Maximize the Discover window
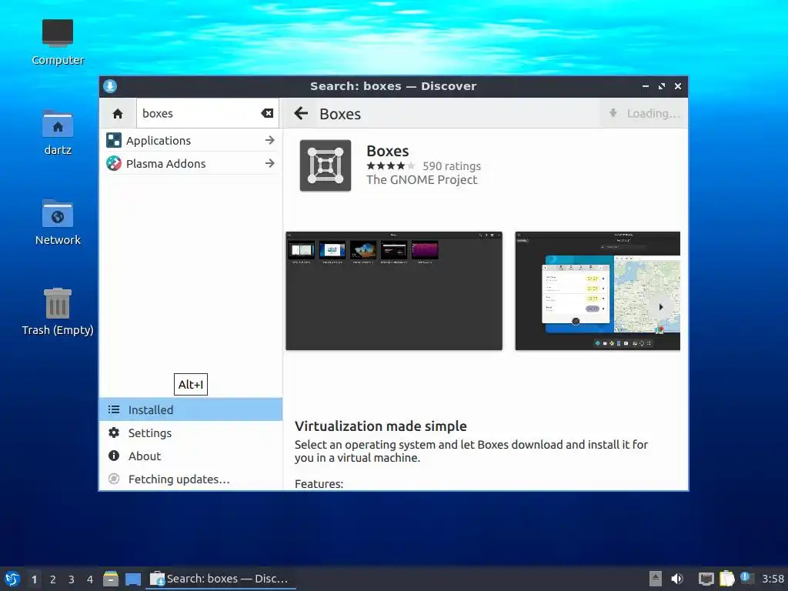 (x=661, y=86)
